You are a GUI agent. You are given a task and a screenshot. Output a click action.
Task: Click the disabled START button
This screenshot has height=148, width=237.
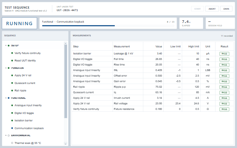[x=197, y=9]
